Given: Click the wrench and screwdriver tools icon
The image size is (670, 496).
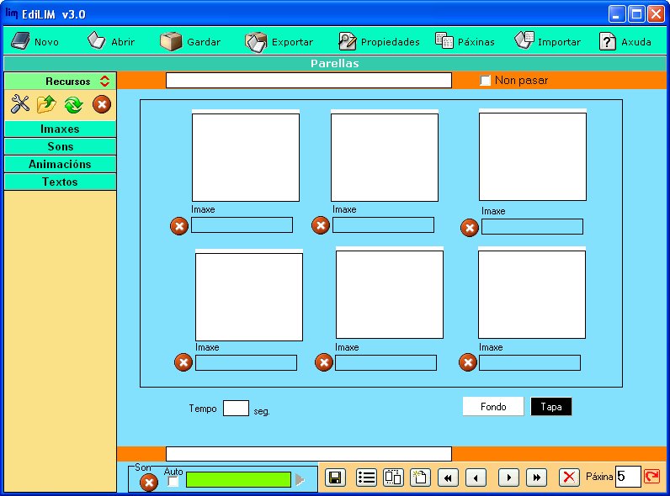Looking at the screenshot, I should (x=20, y=104).
